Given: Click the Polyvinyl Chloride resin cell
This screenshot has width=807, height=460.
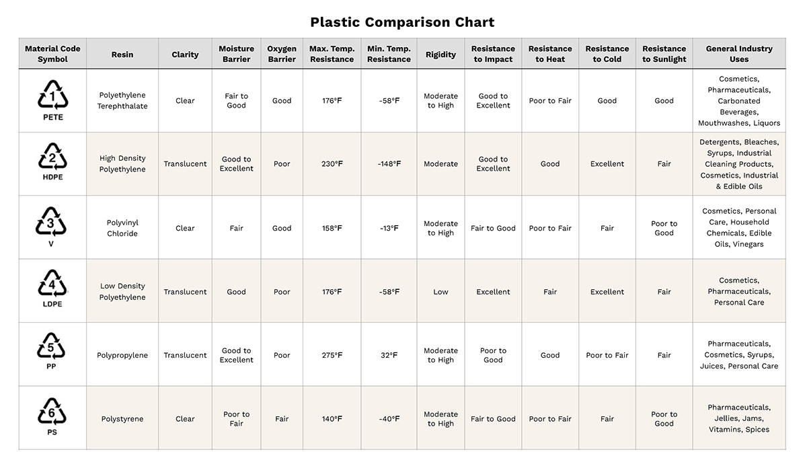Looking at the screenshot, I should point(122,228).
